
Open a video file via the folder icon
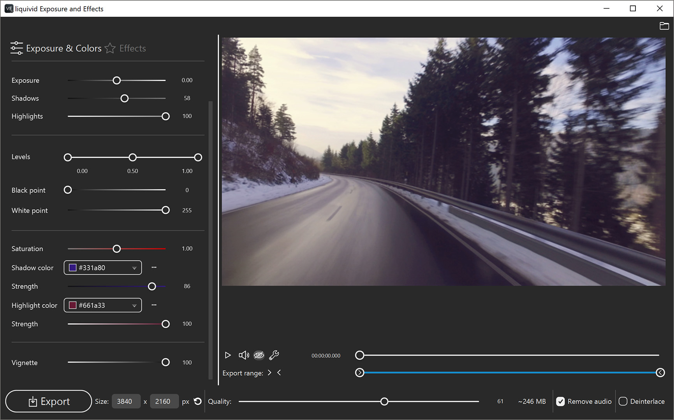pos(664,26)
